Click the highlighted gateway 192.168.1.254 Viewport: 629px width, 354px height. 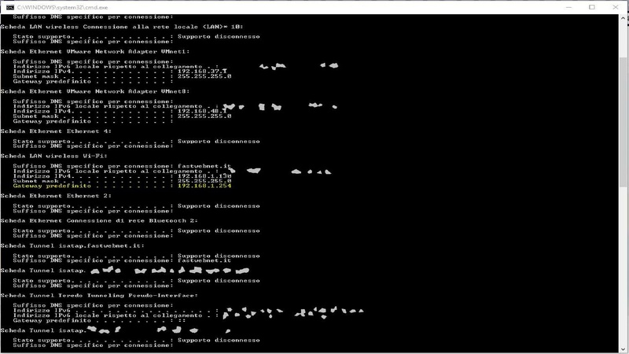point(204,186)
